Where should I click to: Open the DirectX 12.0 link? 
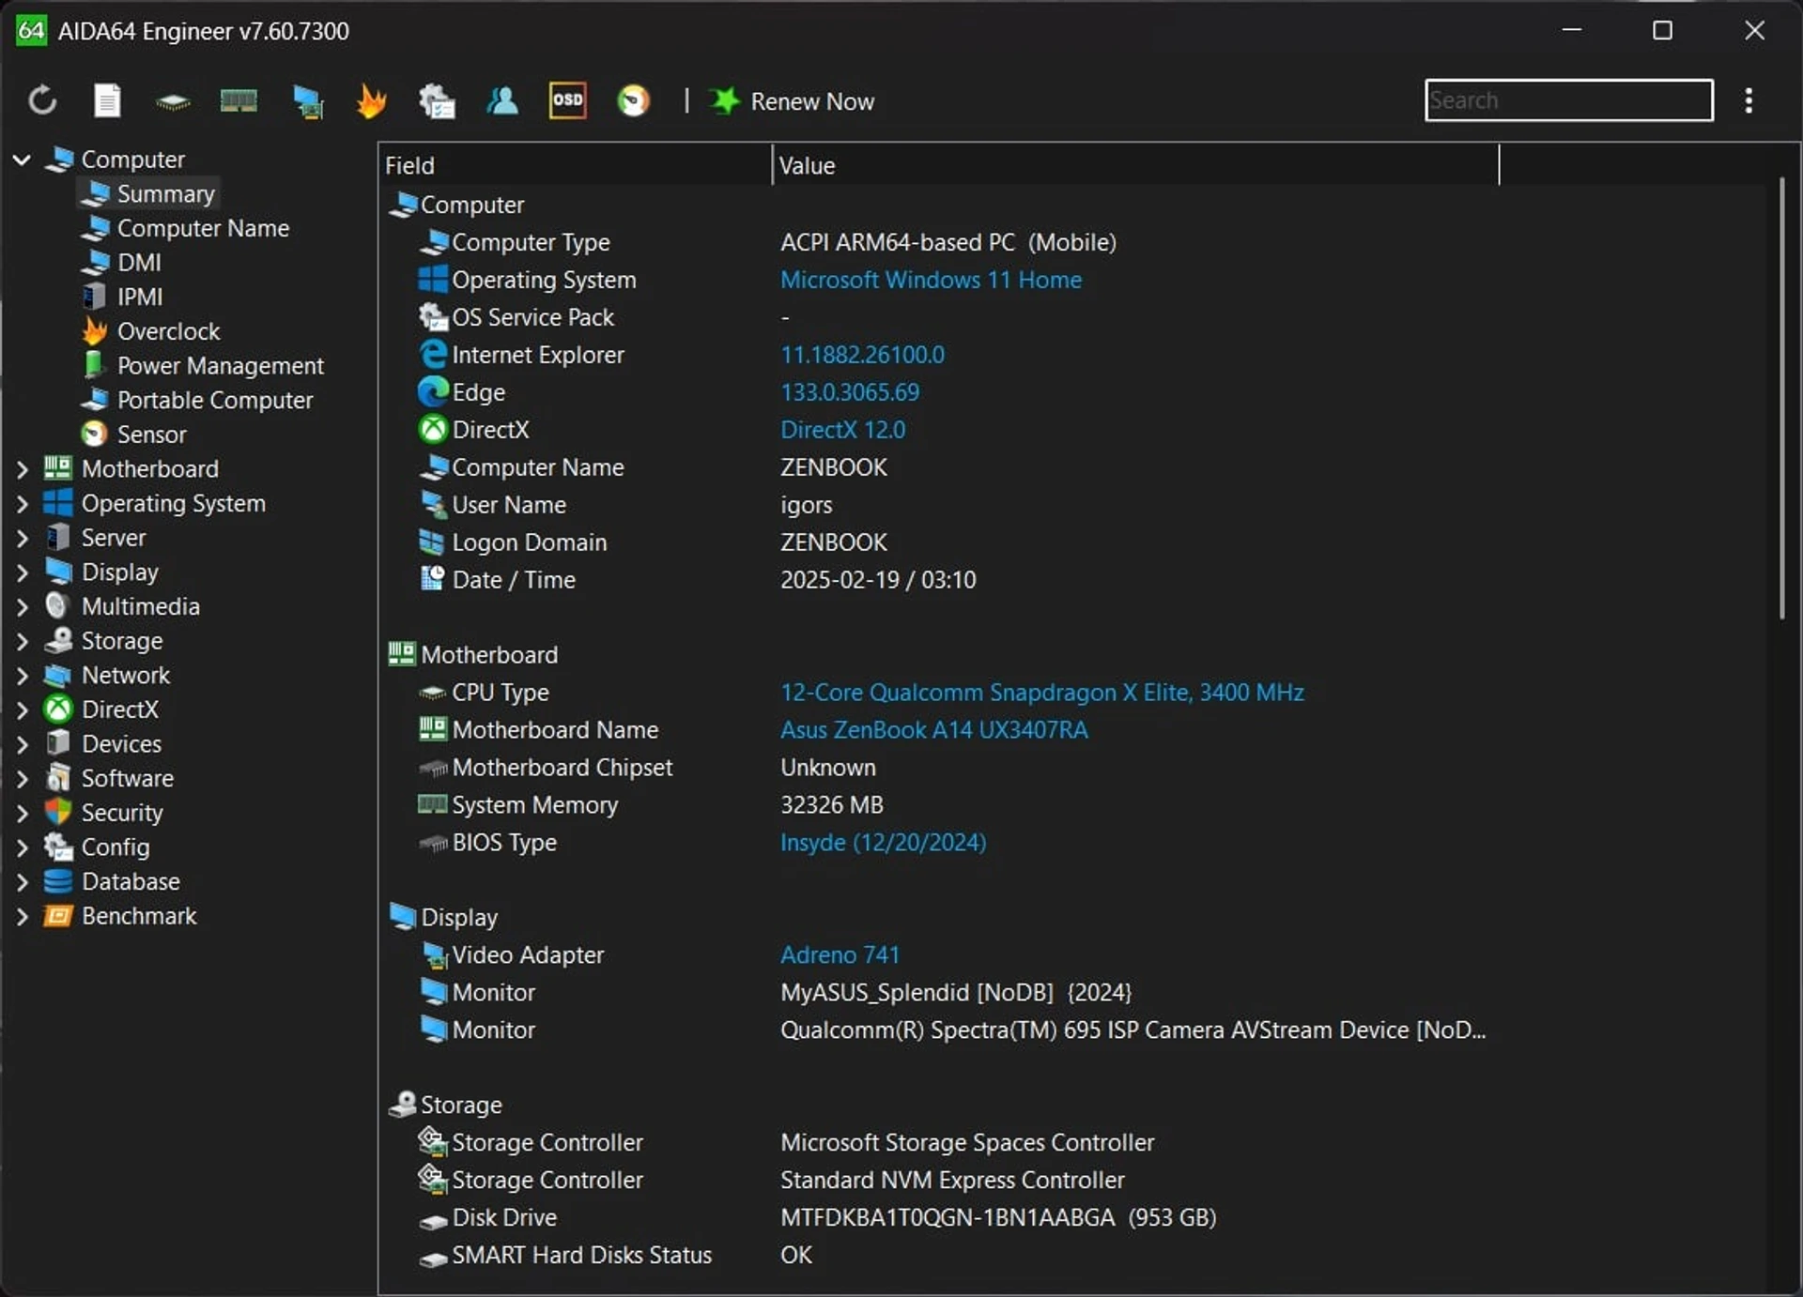point(842,430)
